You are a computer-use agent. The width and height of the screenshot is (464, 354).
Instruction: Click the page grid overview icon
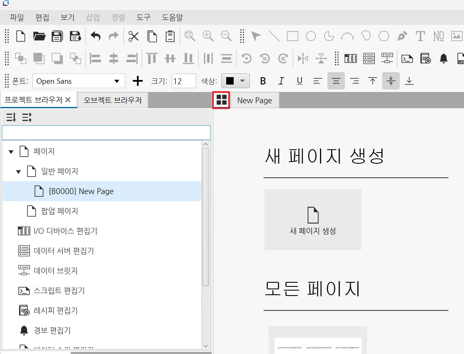click(x=221, y=100)
